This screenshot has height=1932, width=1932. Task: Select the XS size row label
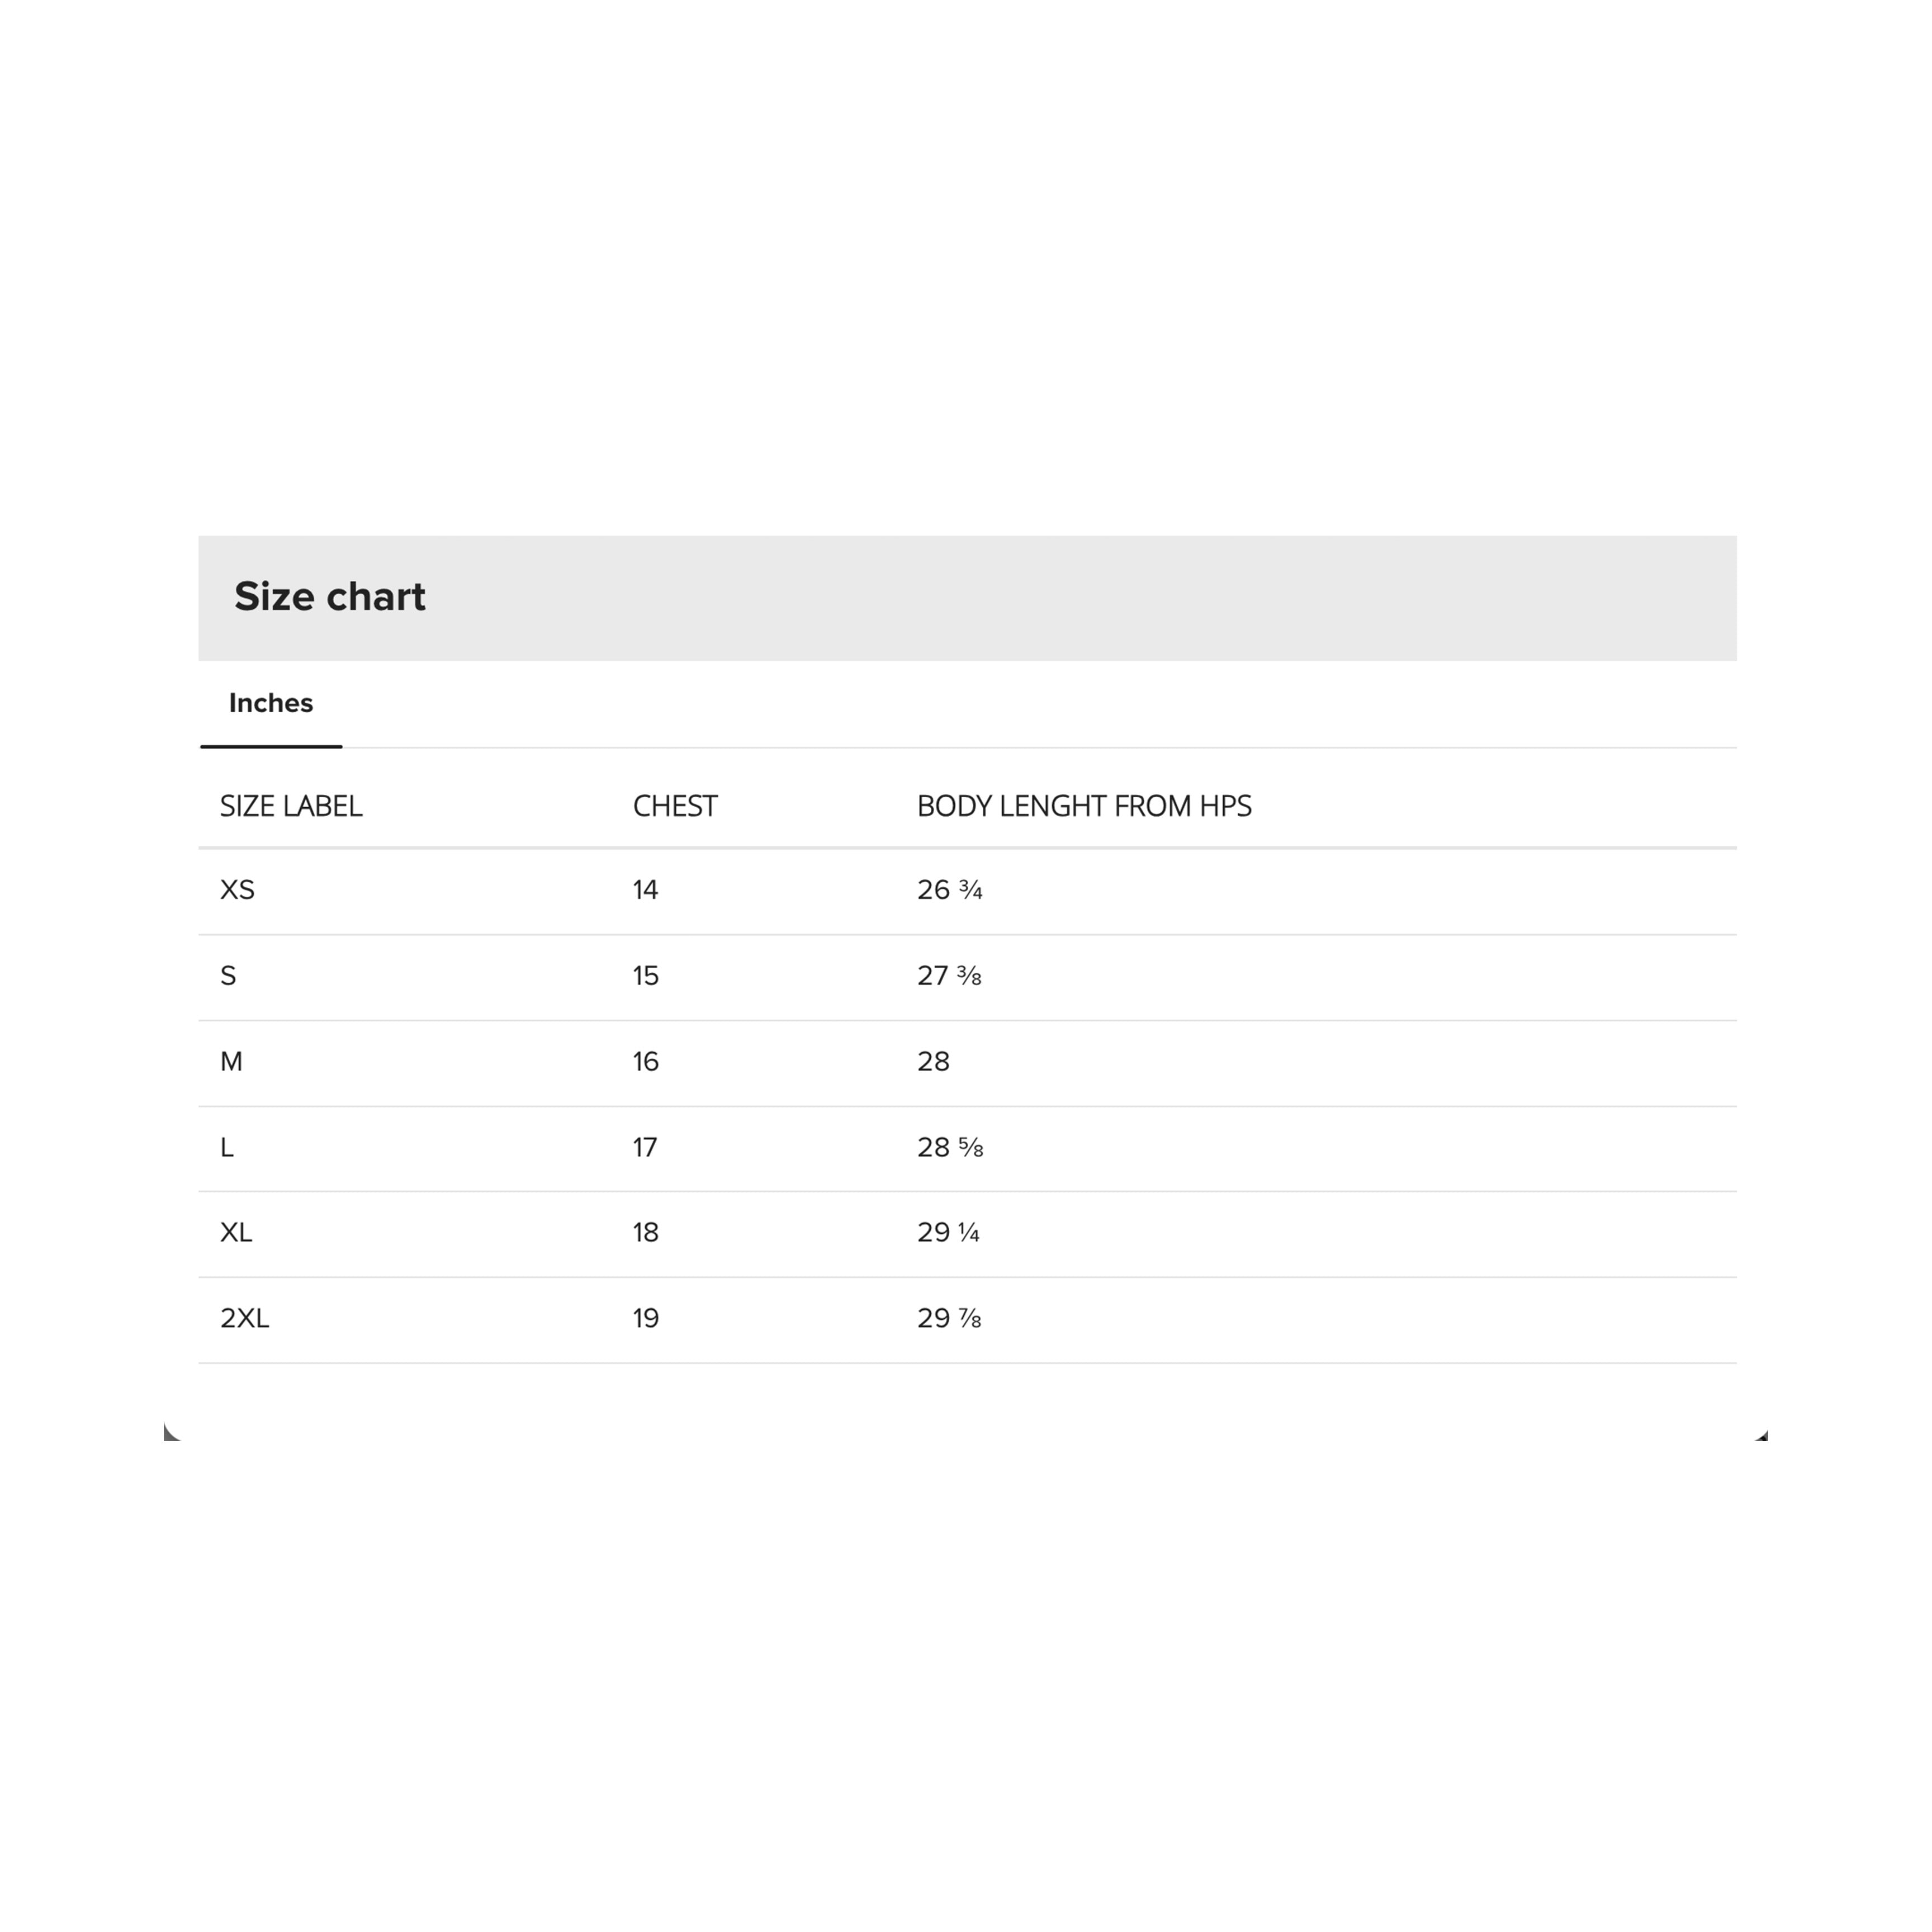point(237,890)
